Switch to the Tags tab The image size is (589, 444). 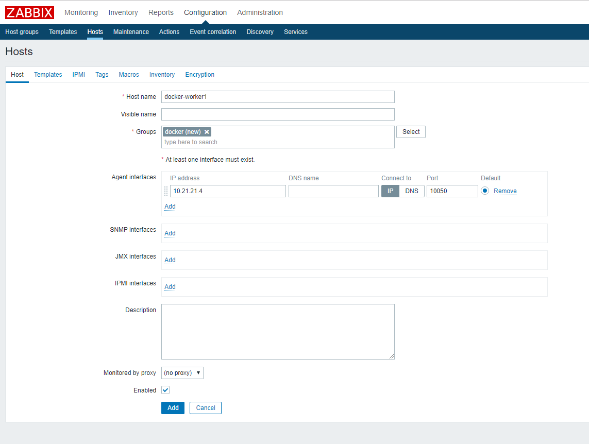[x=102, y=74]
